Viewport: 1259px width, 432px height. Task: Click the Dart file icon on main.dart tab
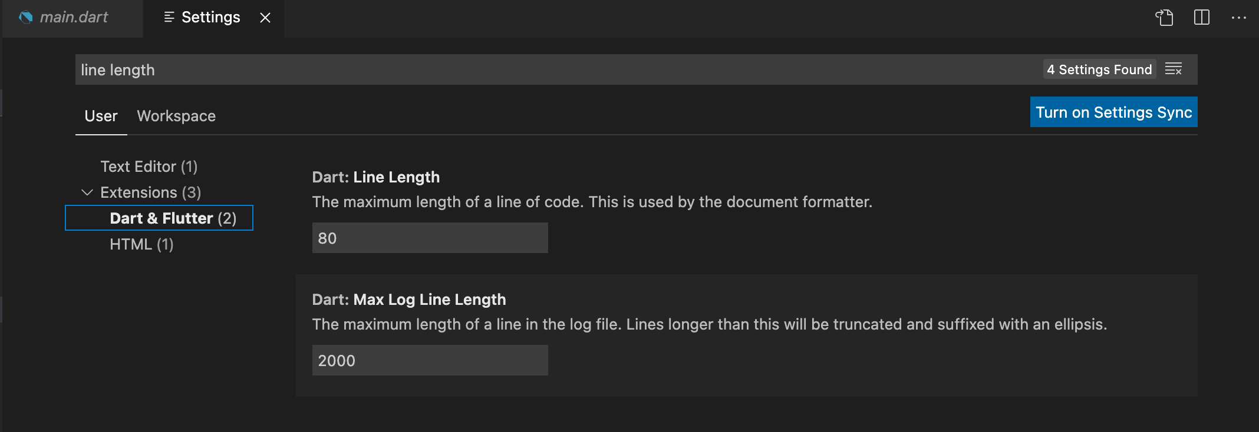pyautogui.click(x=26, y=18)
